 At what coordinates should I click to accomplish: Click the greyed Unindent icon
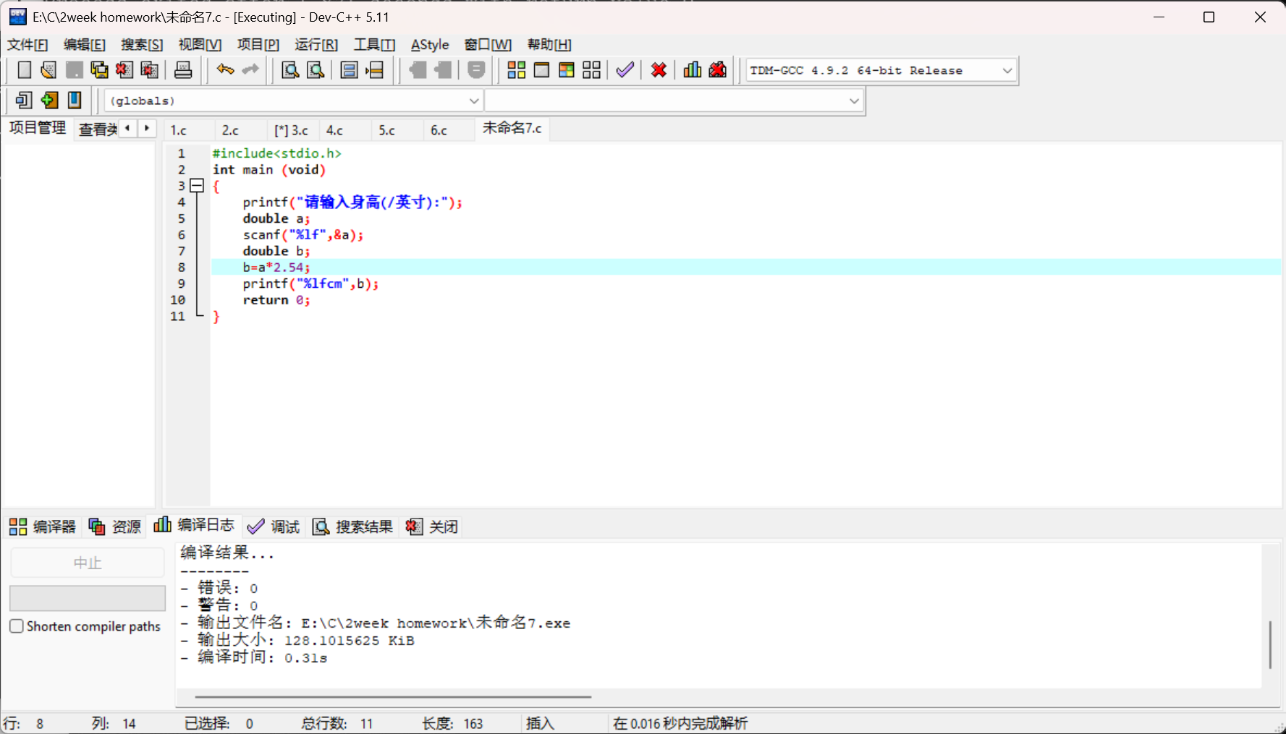click(x=443, y=70)
